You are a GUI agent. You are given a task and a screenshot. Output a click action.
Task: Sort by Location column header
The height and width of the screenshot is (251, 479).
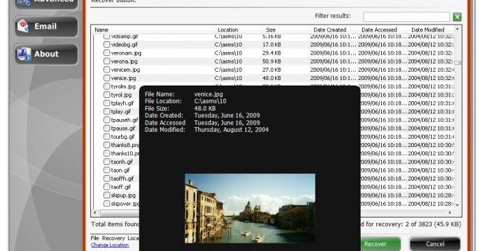click(228, 30)
